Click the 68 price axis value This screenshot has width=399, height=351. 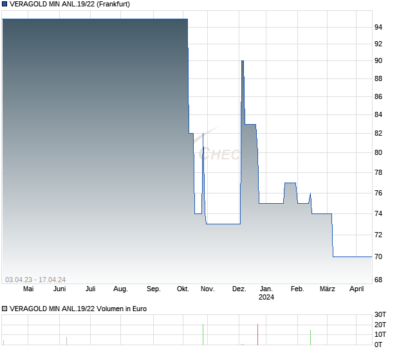click(378, 280)
